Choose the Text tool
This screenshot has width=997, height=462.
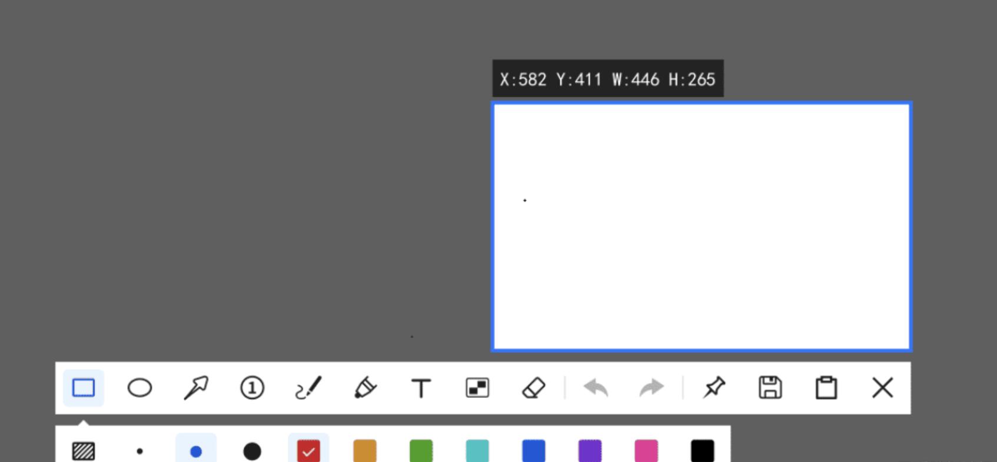click(421, 389)
